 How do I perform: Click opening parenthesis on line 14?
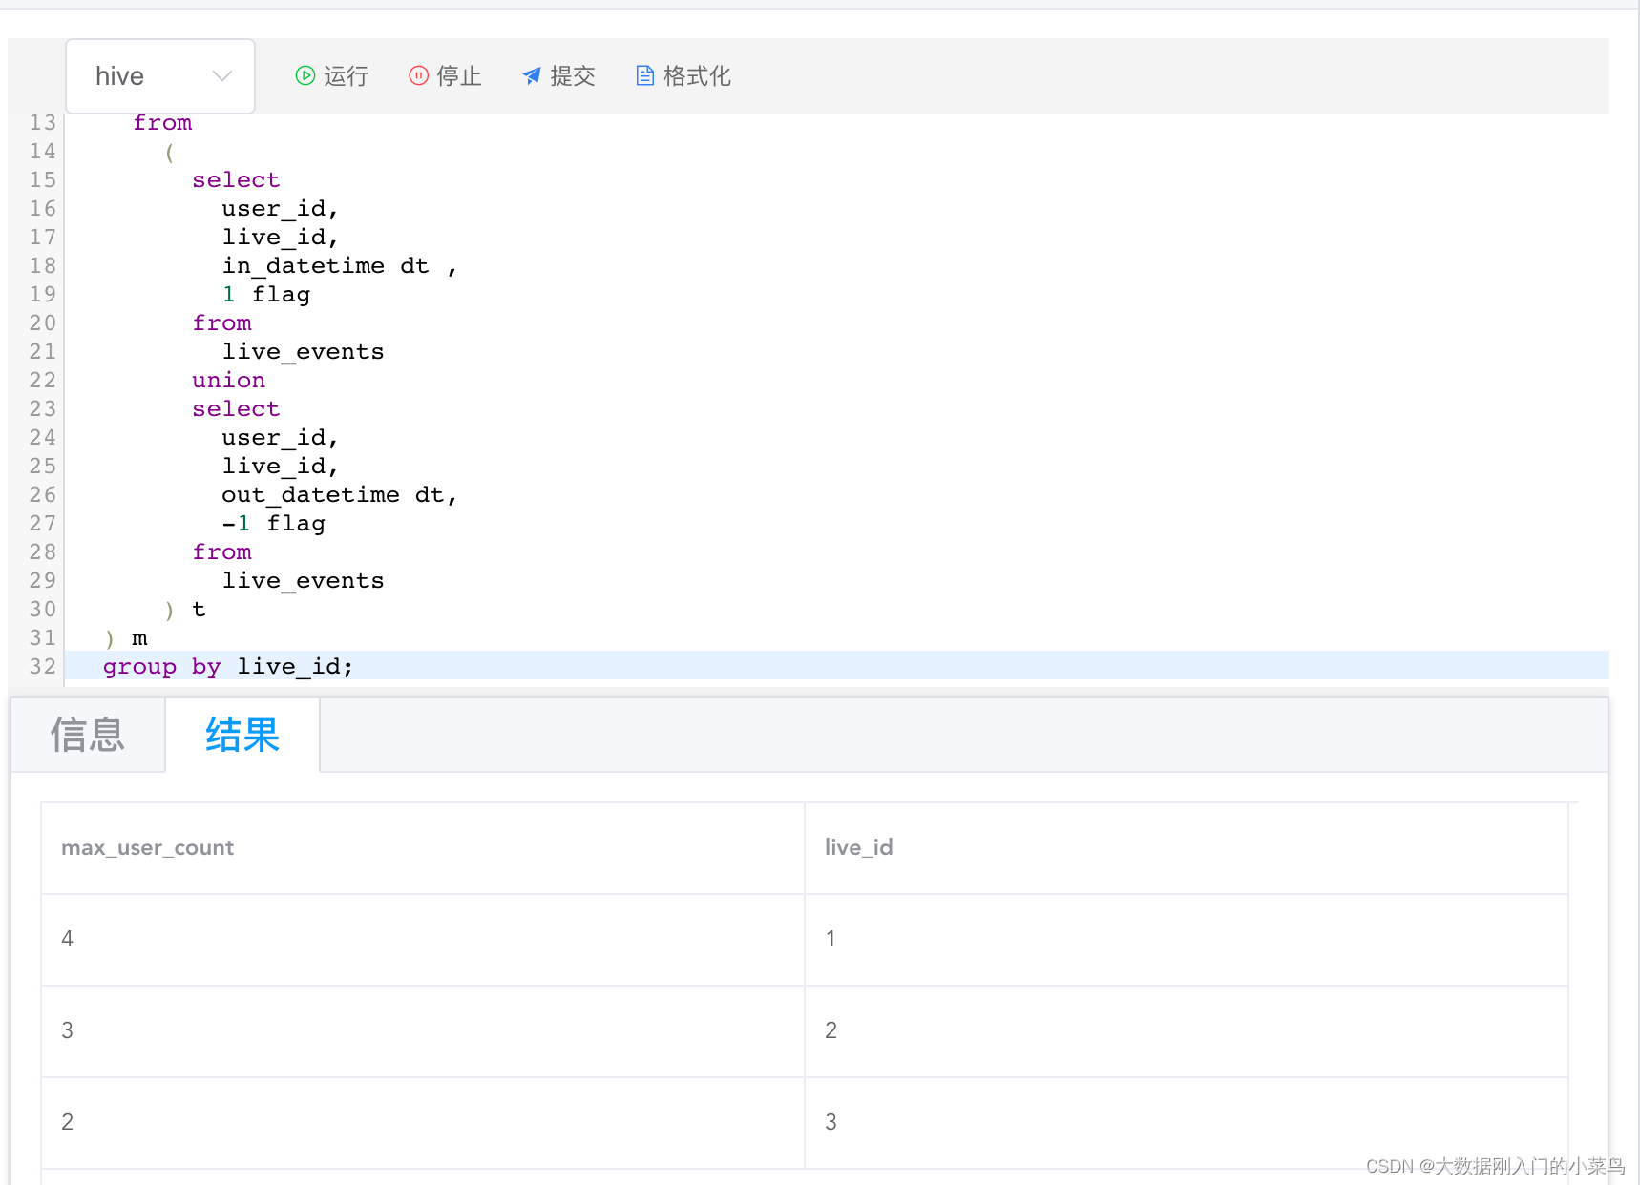tap(169, 151)
